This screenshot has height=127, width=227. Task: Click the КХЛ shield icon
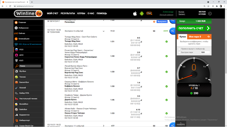[16, 61]
